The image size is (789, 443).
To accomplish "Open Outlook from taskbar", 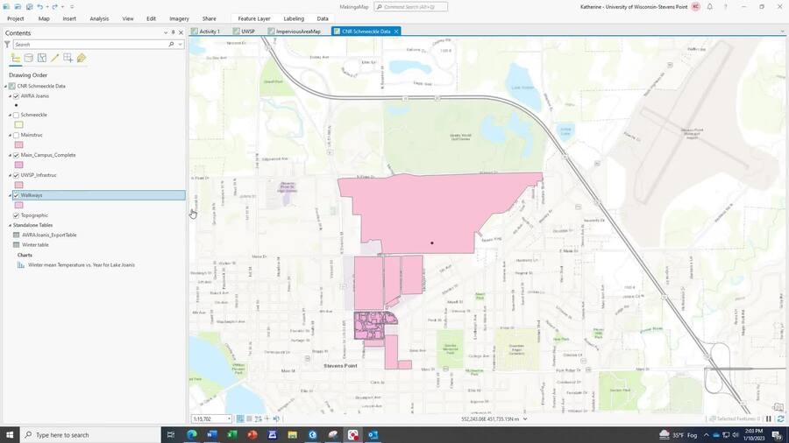I will tap(373, 434).
